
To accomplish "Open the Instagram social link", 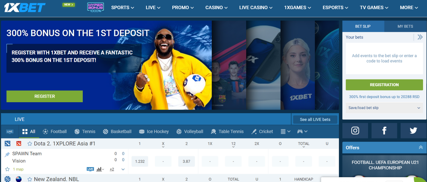I will tap(355, 131).
